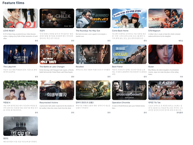Image resolution: width=193 pixels, height=145 pixels.
Task: Open the LOVE RESET movie poster thumbnail
Action: (21, 18)
